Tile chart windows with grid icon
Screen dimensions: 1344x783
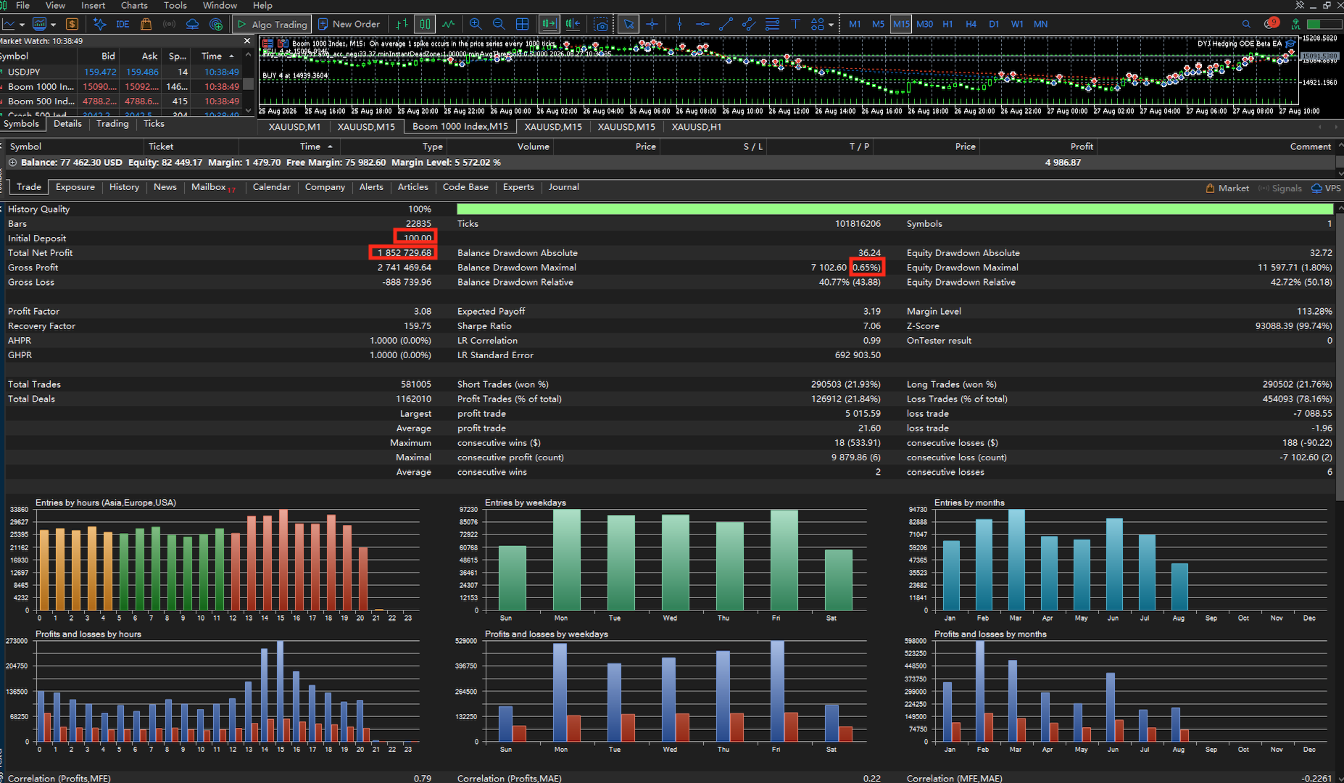click(522, 24)
